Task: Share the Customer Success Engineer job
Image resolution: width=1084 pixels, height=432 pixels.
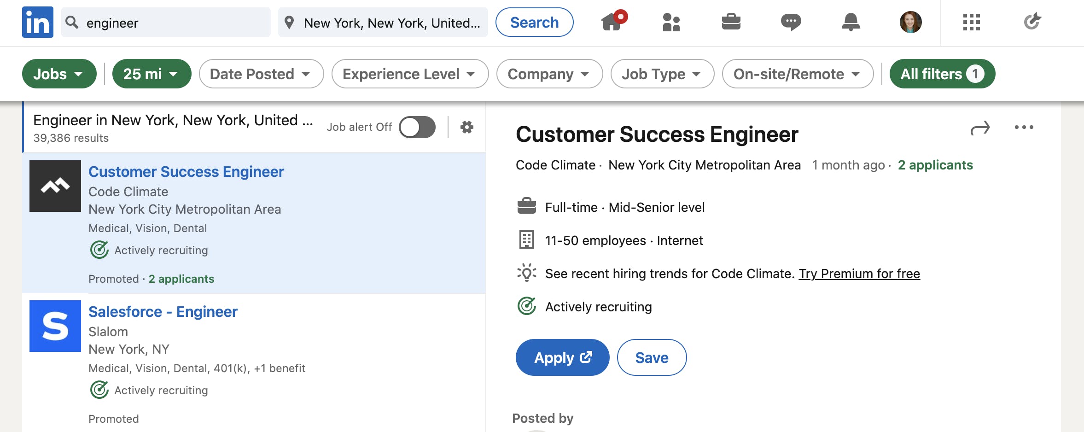Action: (x=979, y=128)
